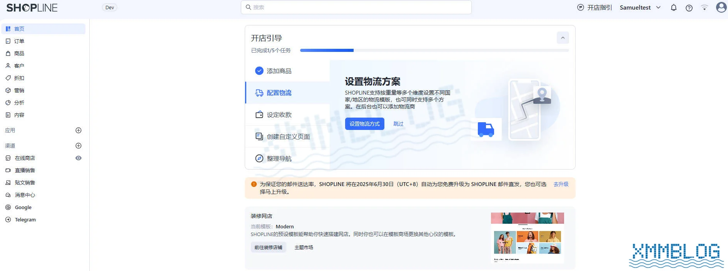Click the 当前模板 Modern label

click(x=272, y=226)
